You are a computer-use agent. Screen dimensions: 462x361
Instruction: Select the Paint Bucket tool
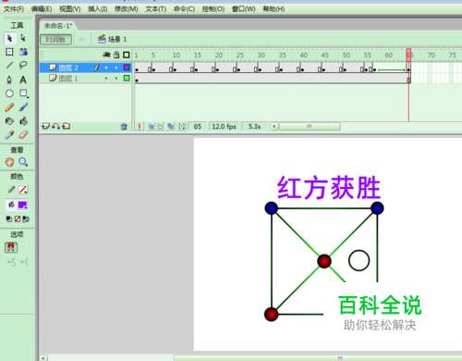[24, 121]
